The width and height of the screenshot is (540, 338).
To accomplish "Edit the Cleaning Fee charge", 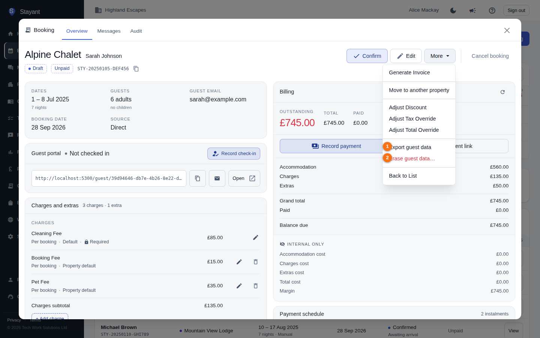I will 256,237.
